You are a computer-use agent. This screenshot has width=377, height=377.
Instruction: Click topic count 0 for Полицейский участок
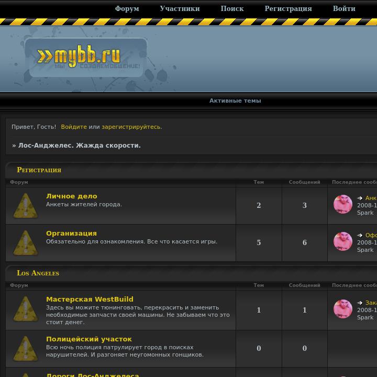coord(259,348)
